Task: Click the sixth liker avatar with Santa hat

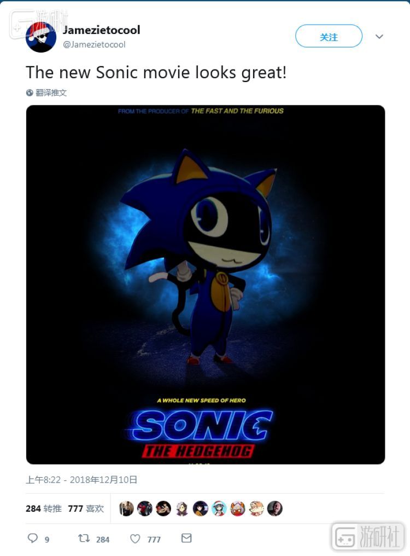Action: [219, 509]
